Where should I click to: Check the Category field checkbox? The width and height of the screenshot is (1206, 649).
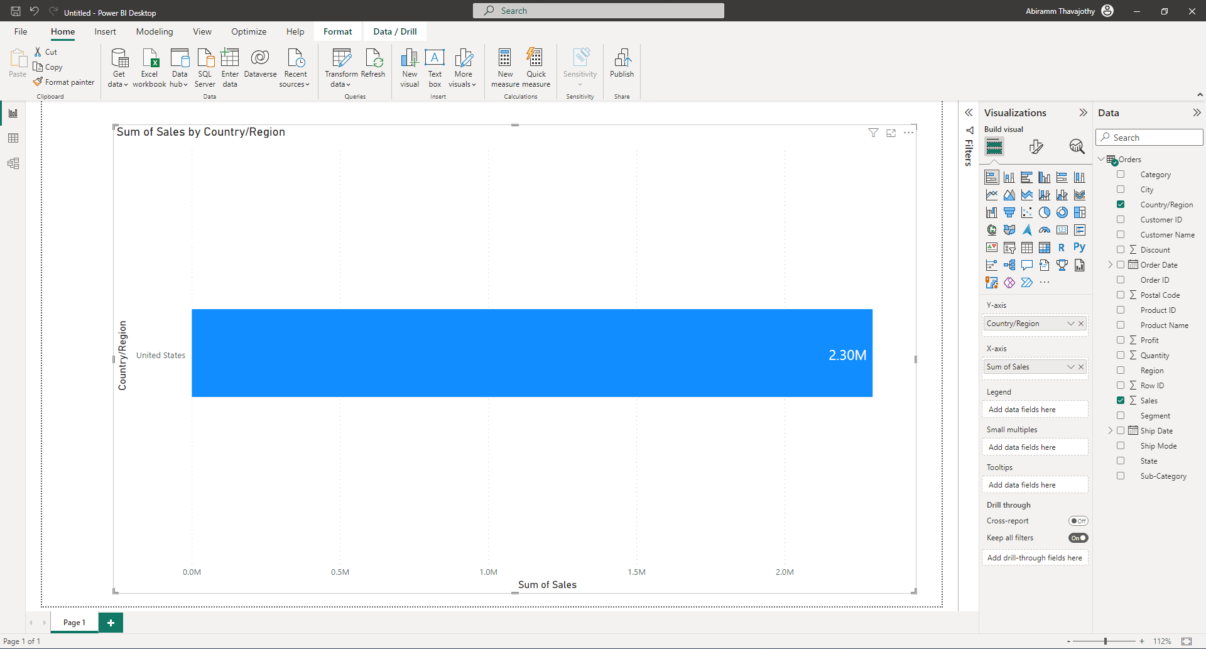coord(1121,175)
